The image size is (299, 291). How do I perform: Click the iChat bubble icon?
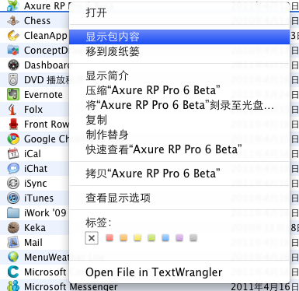[x=13, y=169]
